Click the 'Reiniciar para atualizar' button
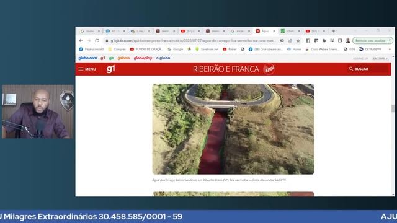This screenshot has height=223, width=397. click(x=370, y=40)
